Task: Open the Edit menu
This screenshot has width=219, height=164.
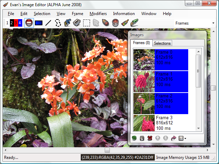Action: (x=24, y=14)
